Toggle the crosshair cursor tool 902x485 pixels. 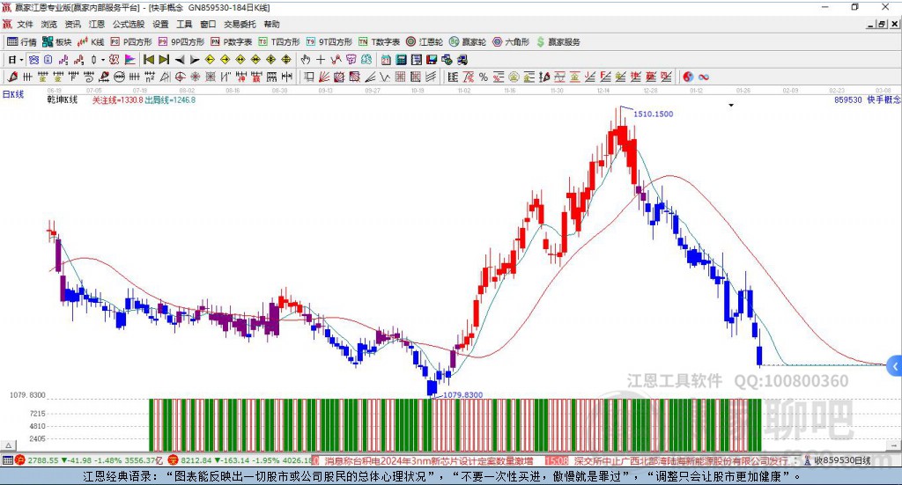[321, 60]
